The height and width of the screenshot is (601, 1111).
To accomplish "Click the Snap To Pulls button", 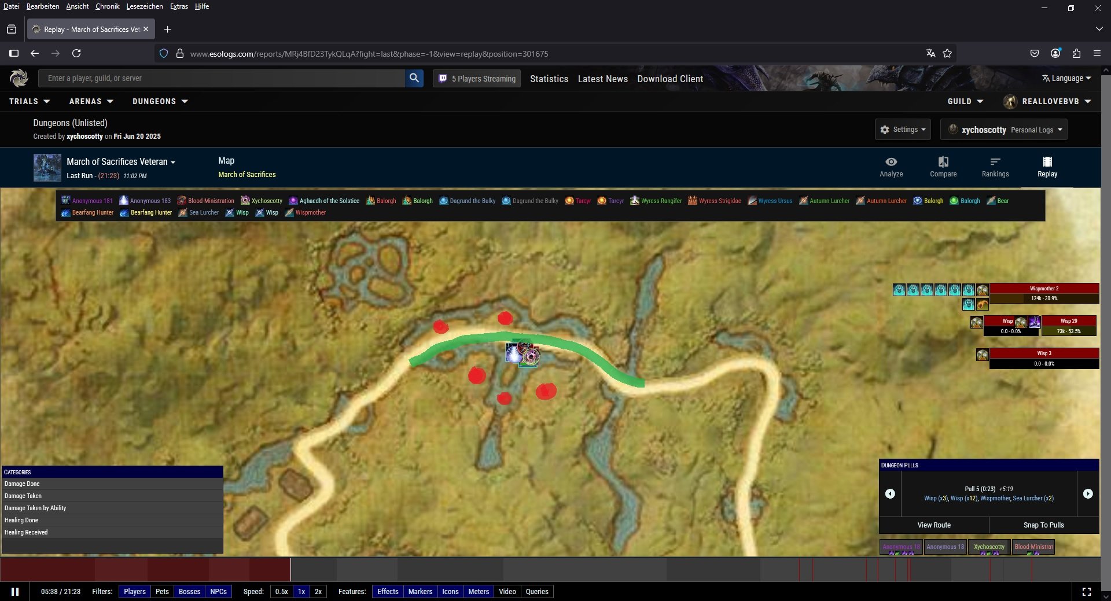I will click(1044, 525).
